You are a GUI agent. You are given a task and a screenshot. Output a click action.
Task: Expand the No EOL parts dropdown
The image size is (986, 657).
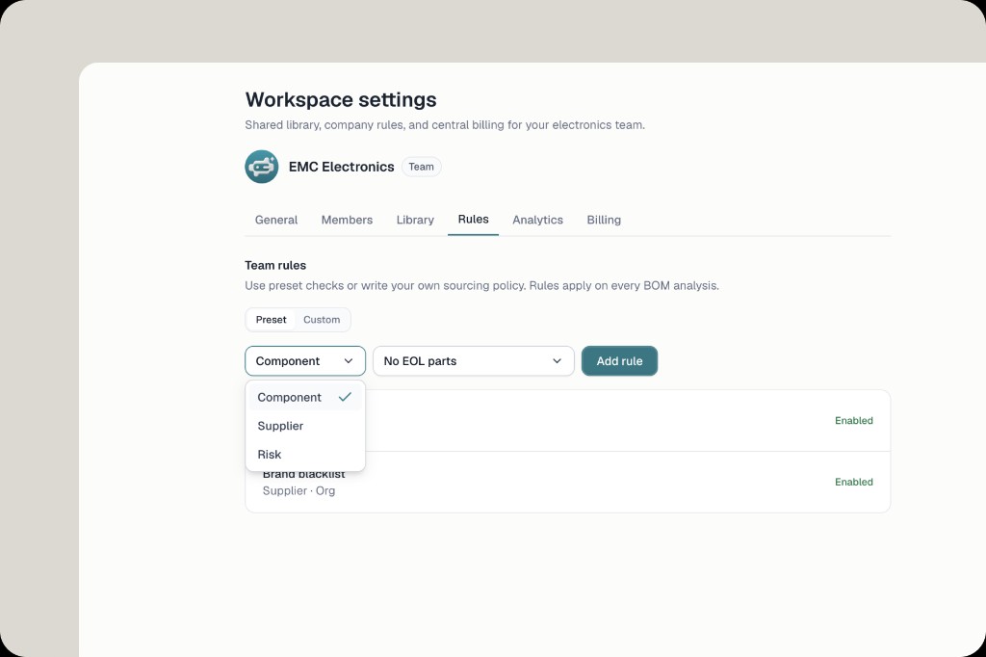(474, 361)
